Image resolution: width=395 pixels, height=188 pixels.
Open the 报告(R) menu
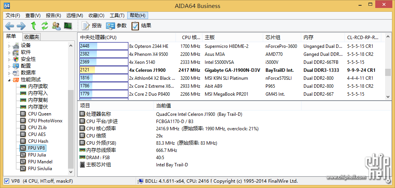[54, 15]
